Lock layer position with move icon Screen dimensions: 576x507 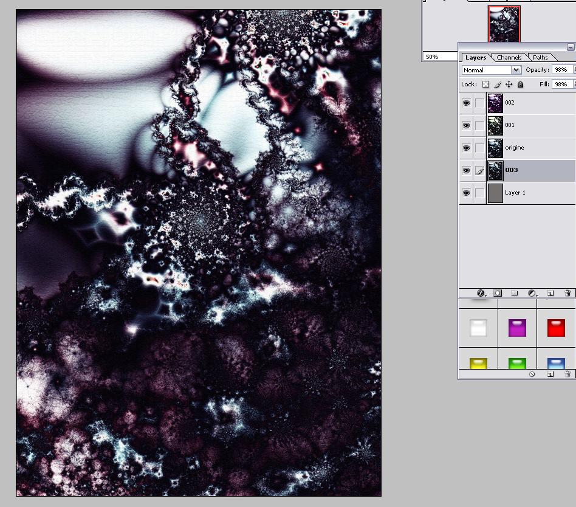click(509, 84)
